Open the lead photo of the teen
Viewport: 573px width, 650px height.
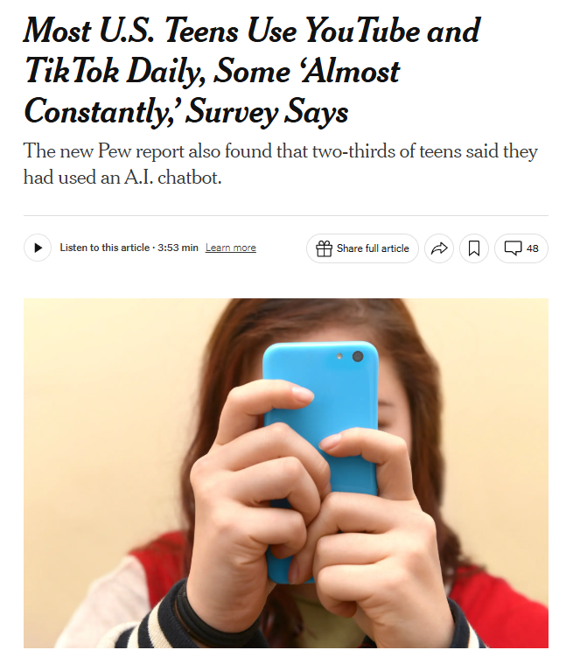(286, 473)
